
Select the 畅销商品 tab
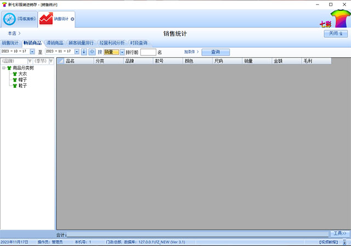pyautogui.click(x=32, y=43)
